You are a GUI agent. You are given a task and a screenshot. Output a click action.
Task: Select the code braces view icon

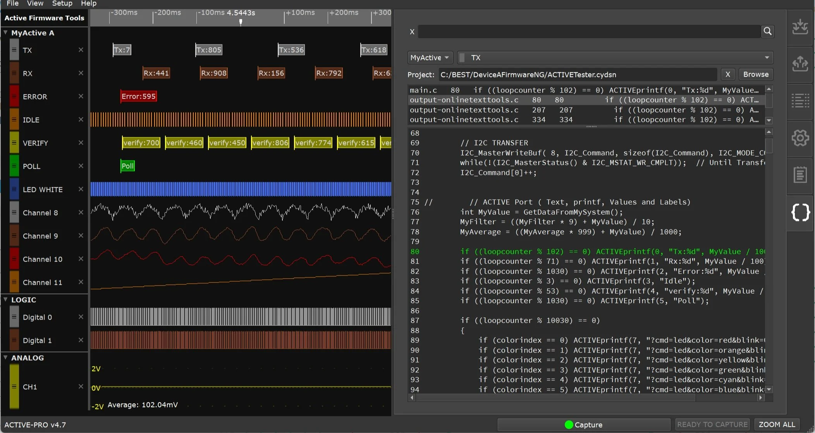coord(800,212)
